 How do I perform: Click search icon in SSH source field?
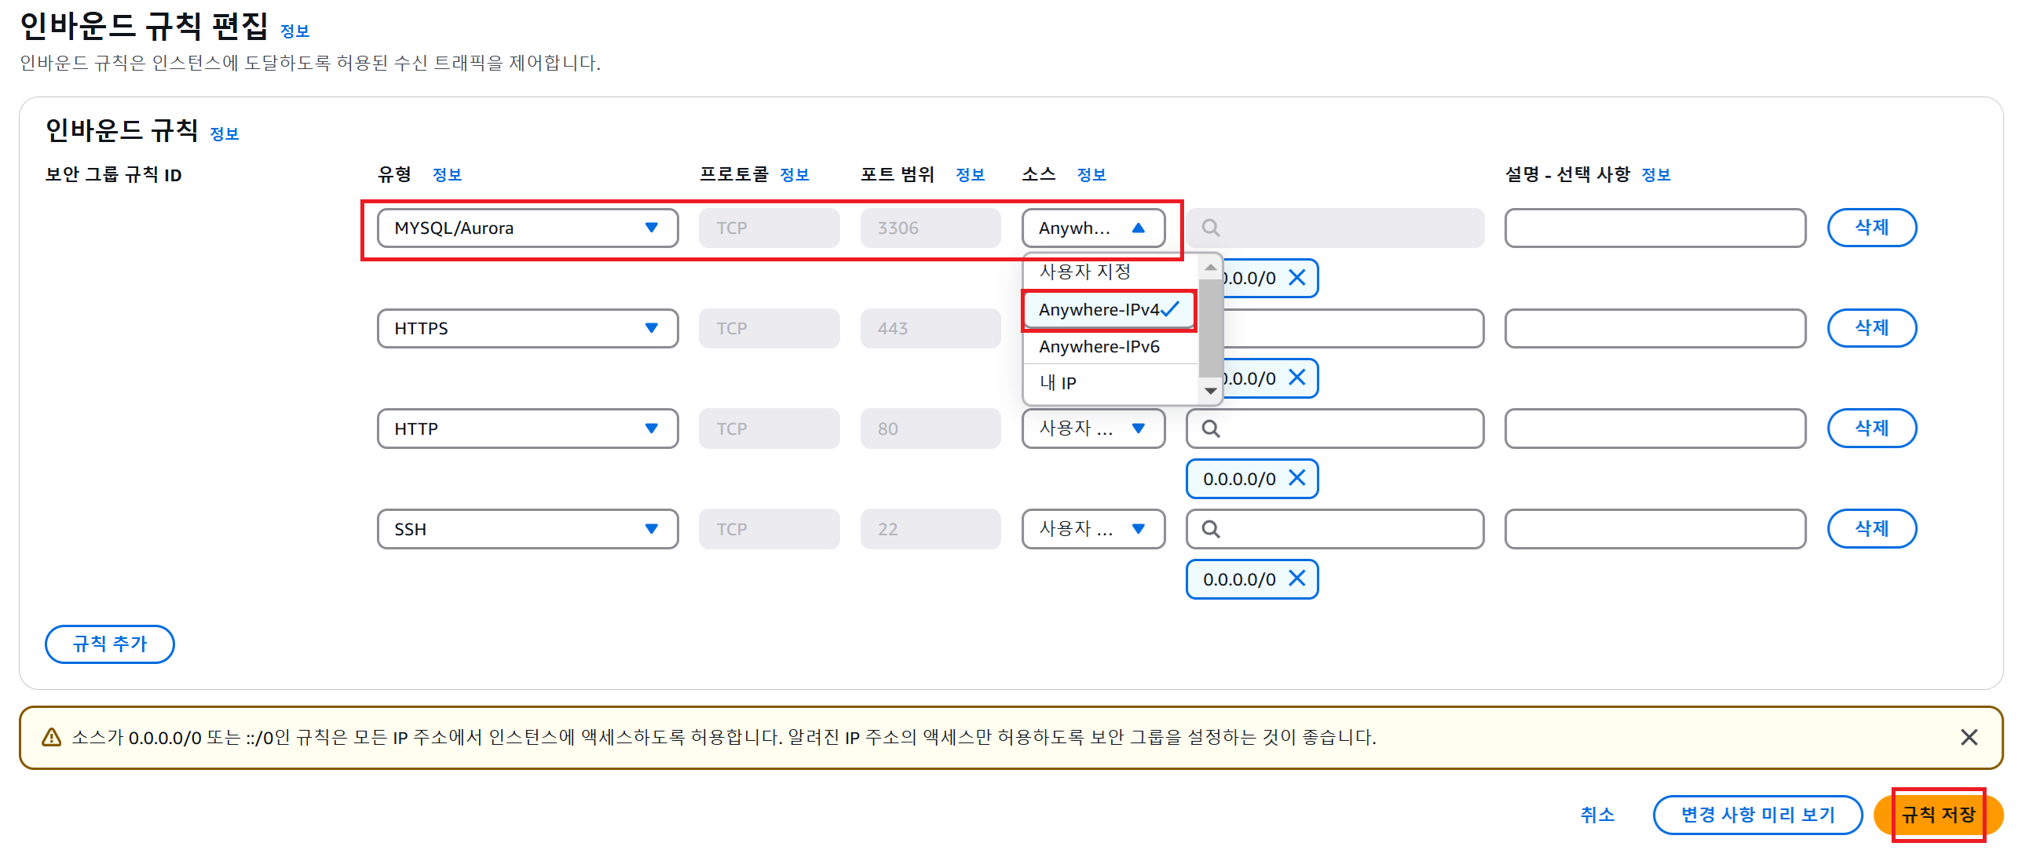[x=1211, y=529]
